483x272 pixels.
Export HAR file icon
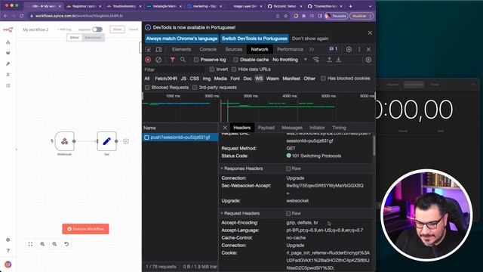point(339,60)
